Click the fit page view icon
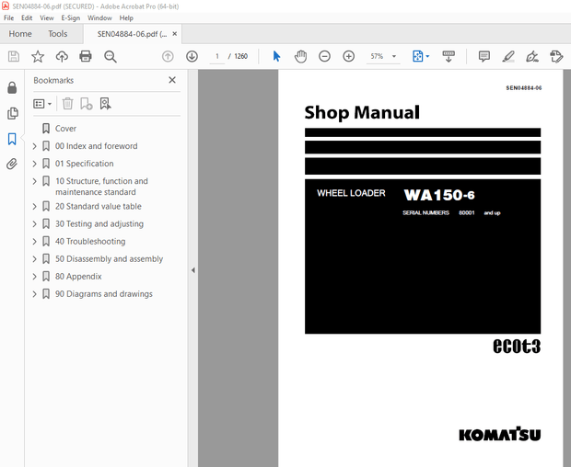This screenshot has height=467, width=571. 418,56
